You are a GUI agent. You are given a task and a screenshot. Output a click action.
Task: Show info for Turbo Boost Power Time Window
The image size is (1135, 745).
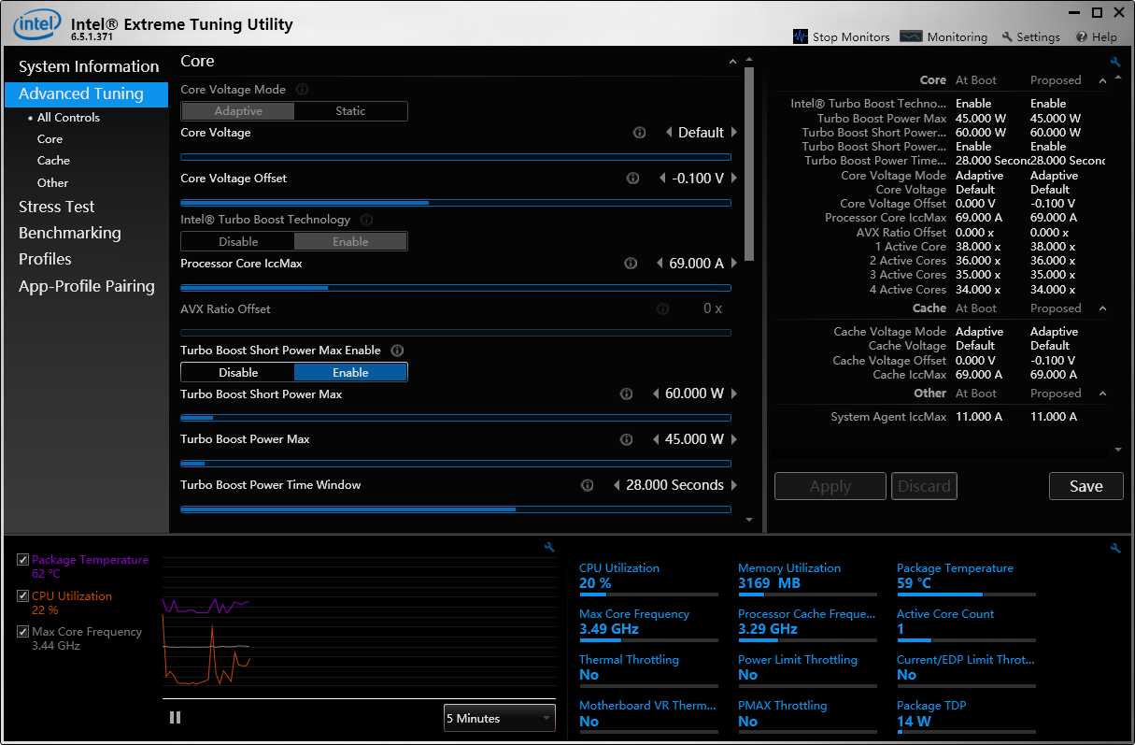pyautogui.click(x=587, y=485)
